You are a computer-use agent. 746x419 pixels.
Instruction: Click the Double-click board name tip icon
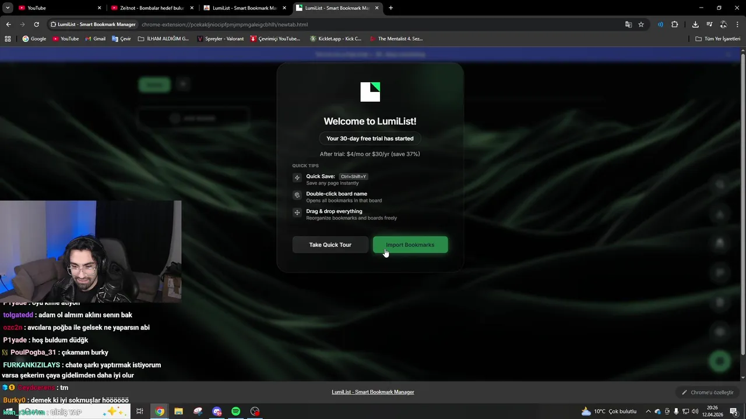coord(297,195)
